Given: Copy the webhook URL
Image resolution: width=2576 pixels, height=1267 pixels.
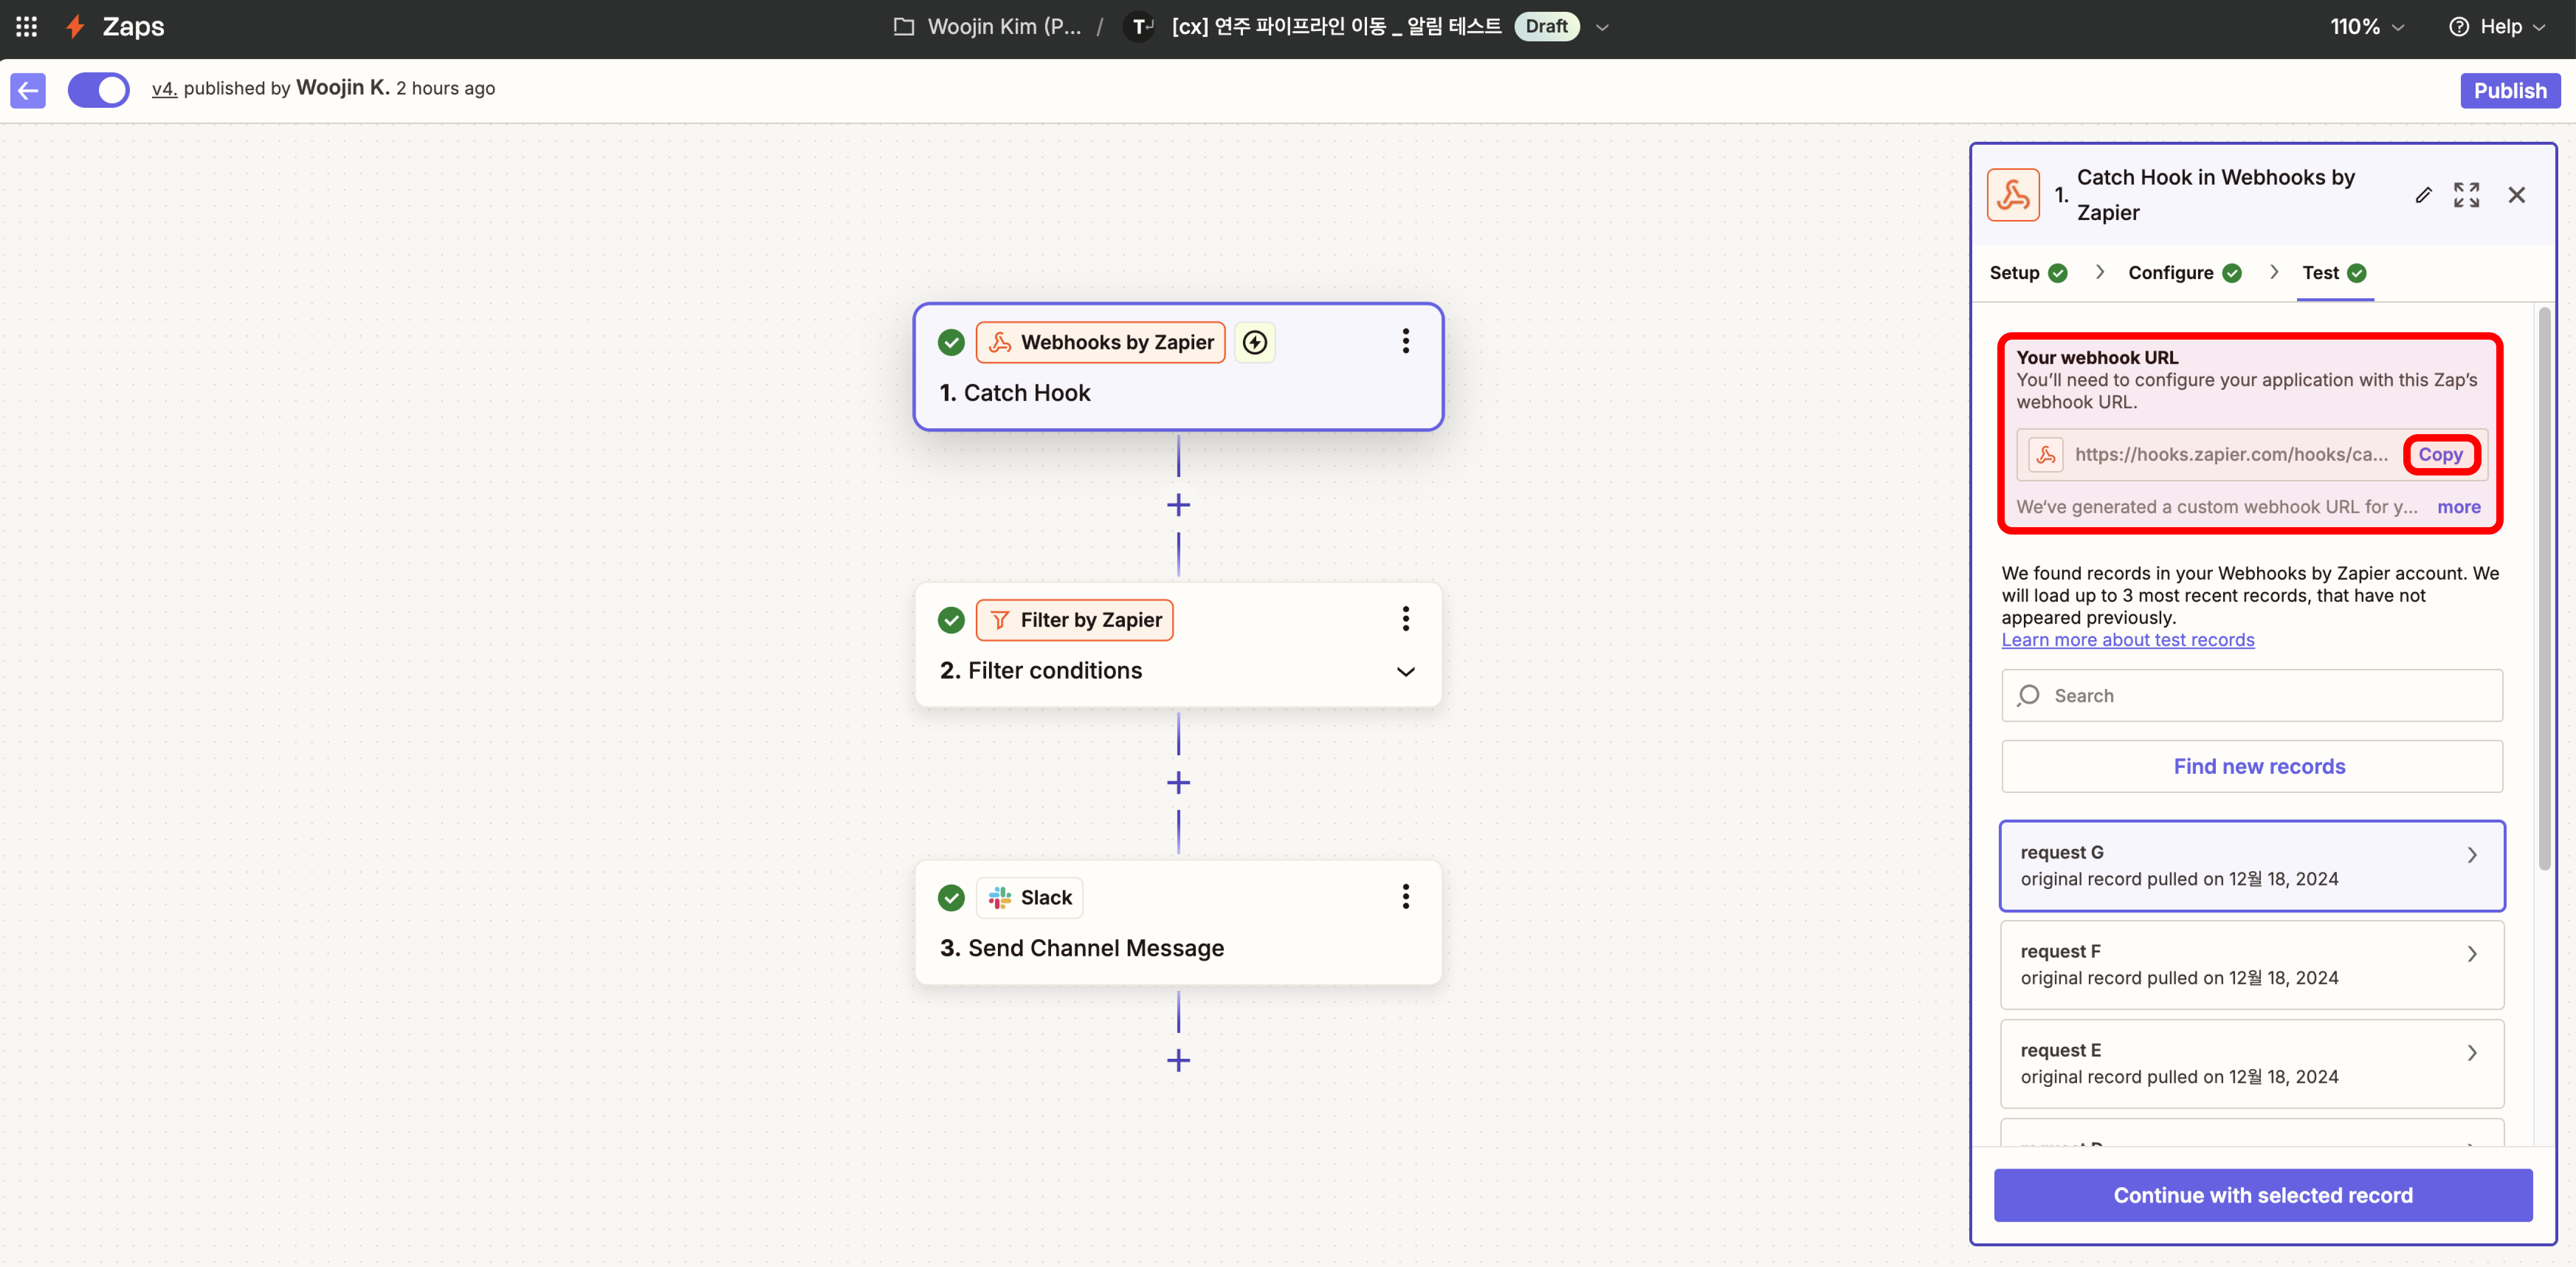Looking at the screenshot, I should [x=2440, y=455].
